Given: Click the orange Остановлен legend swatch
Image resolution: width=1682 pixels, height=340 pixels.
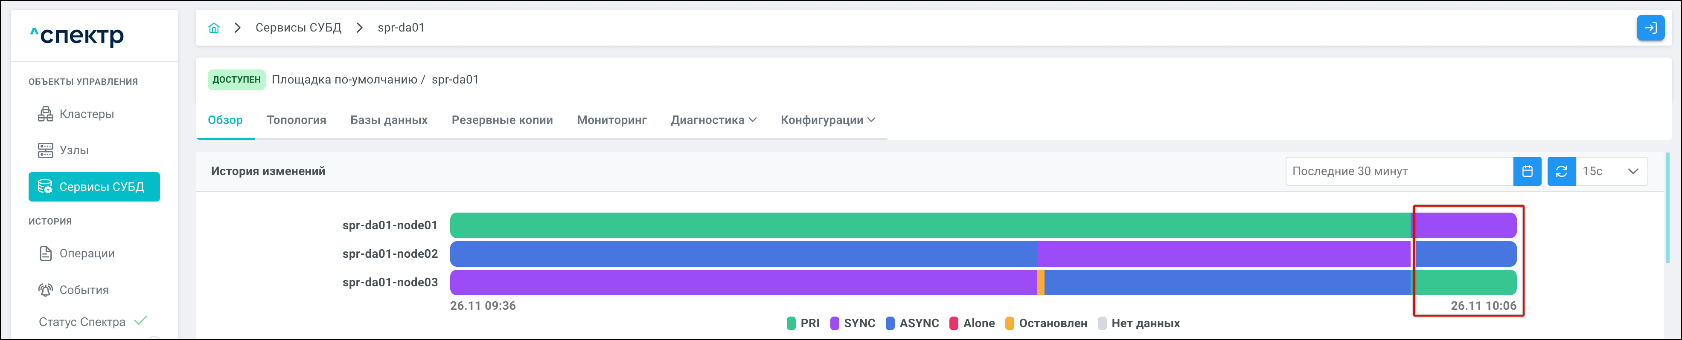Looking at the screenshot, I should tap(1010, 323).
